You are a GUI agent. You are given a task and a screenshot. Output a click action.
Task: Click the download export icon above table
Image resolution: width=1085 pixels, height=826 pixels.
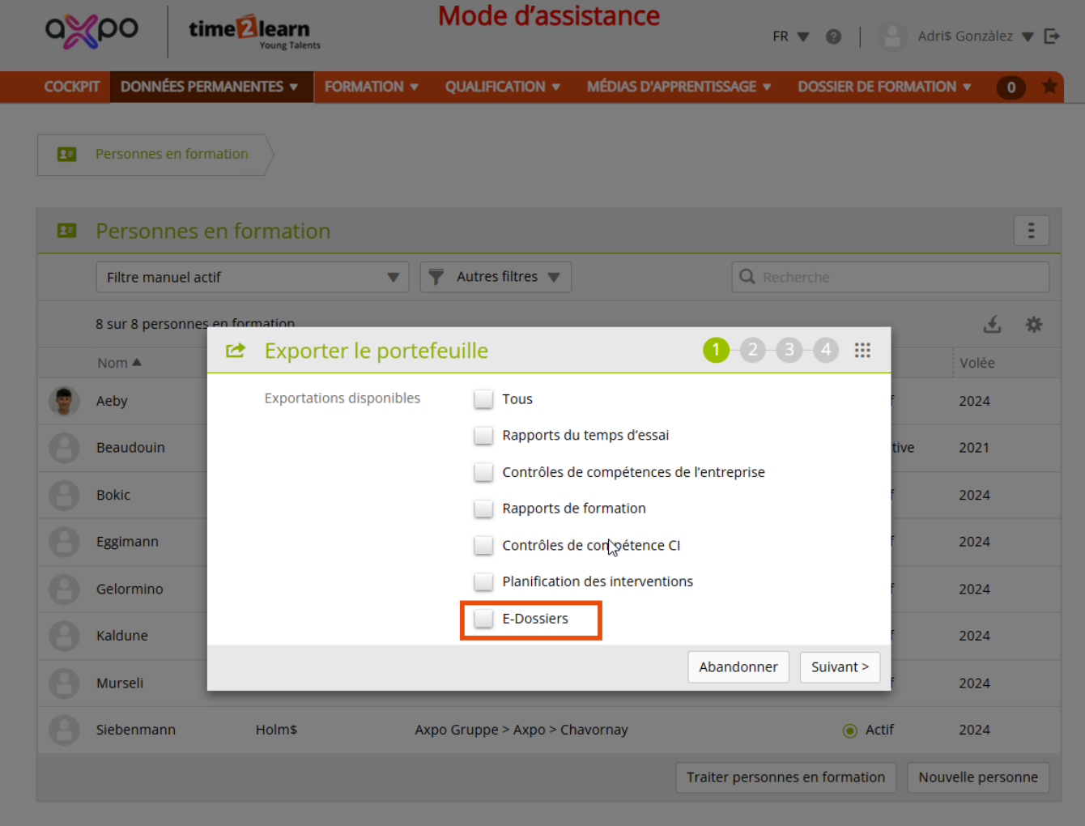[x=992, y=325]
